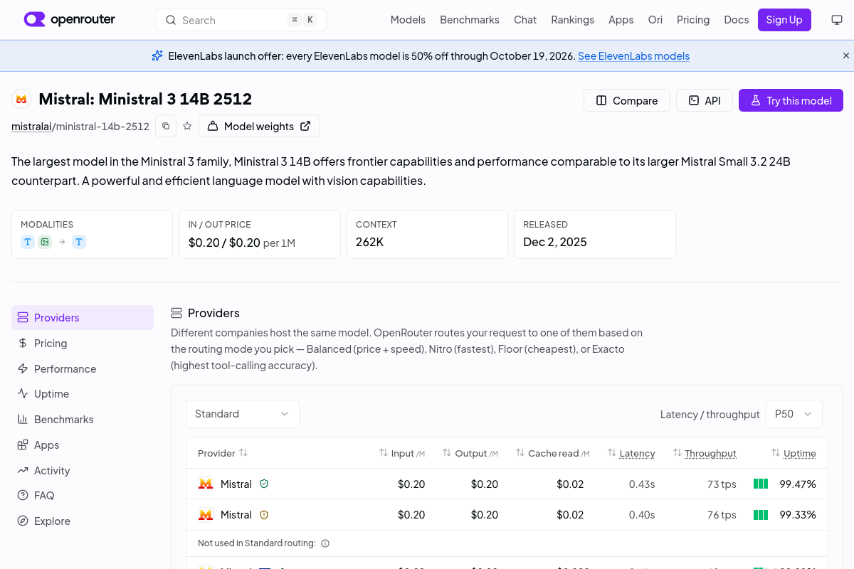The image size is (854, 569).
Task: Sort providers by Cache read price
Action: tap(553, 453)
